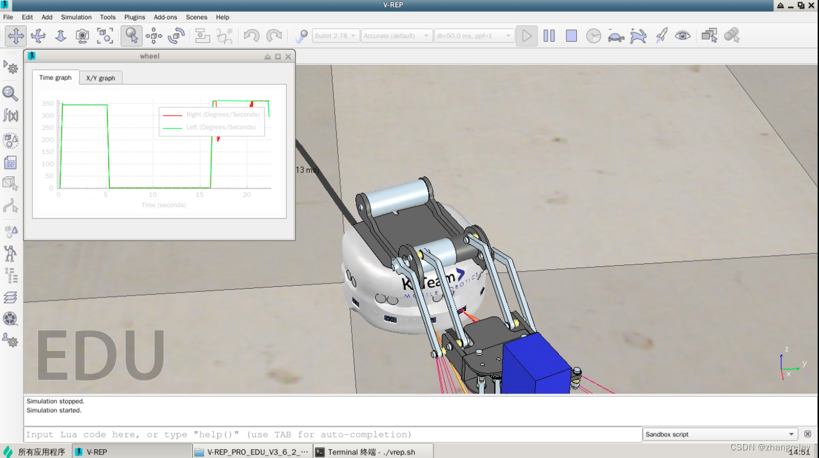Open the dt=50.0 ms time step dropdown

tap(474, 36)
